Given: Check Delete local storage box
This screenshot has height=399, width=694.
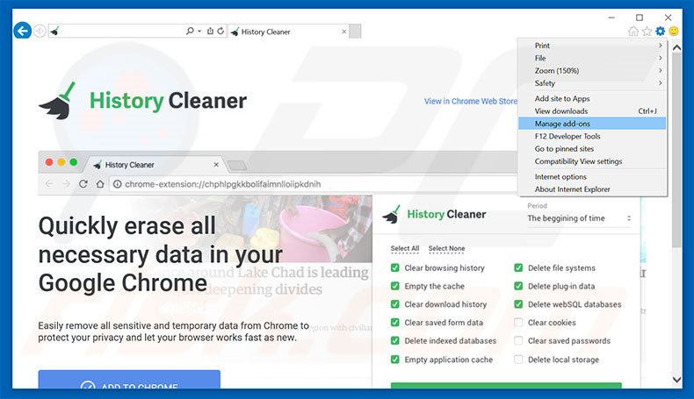Looking at the screenshot, I should click(x=518, y=360).
